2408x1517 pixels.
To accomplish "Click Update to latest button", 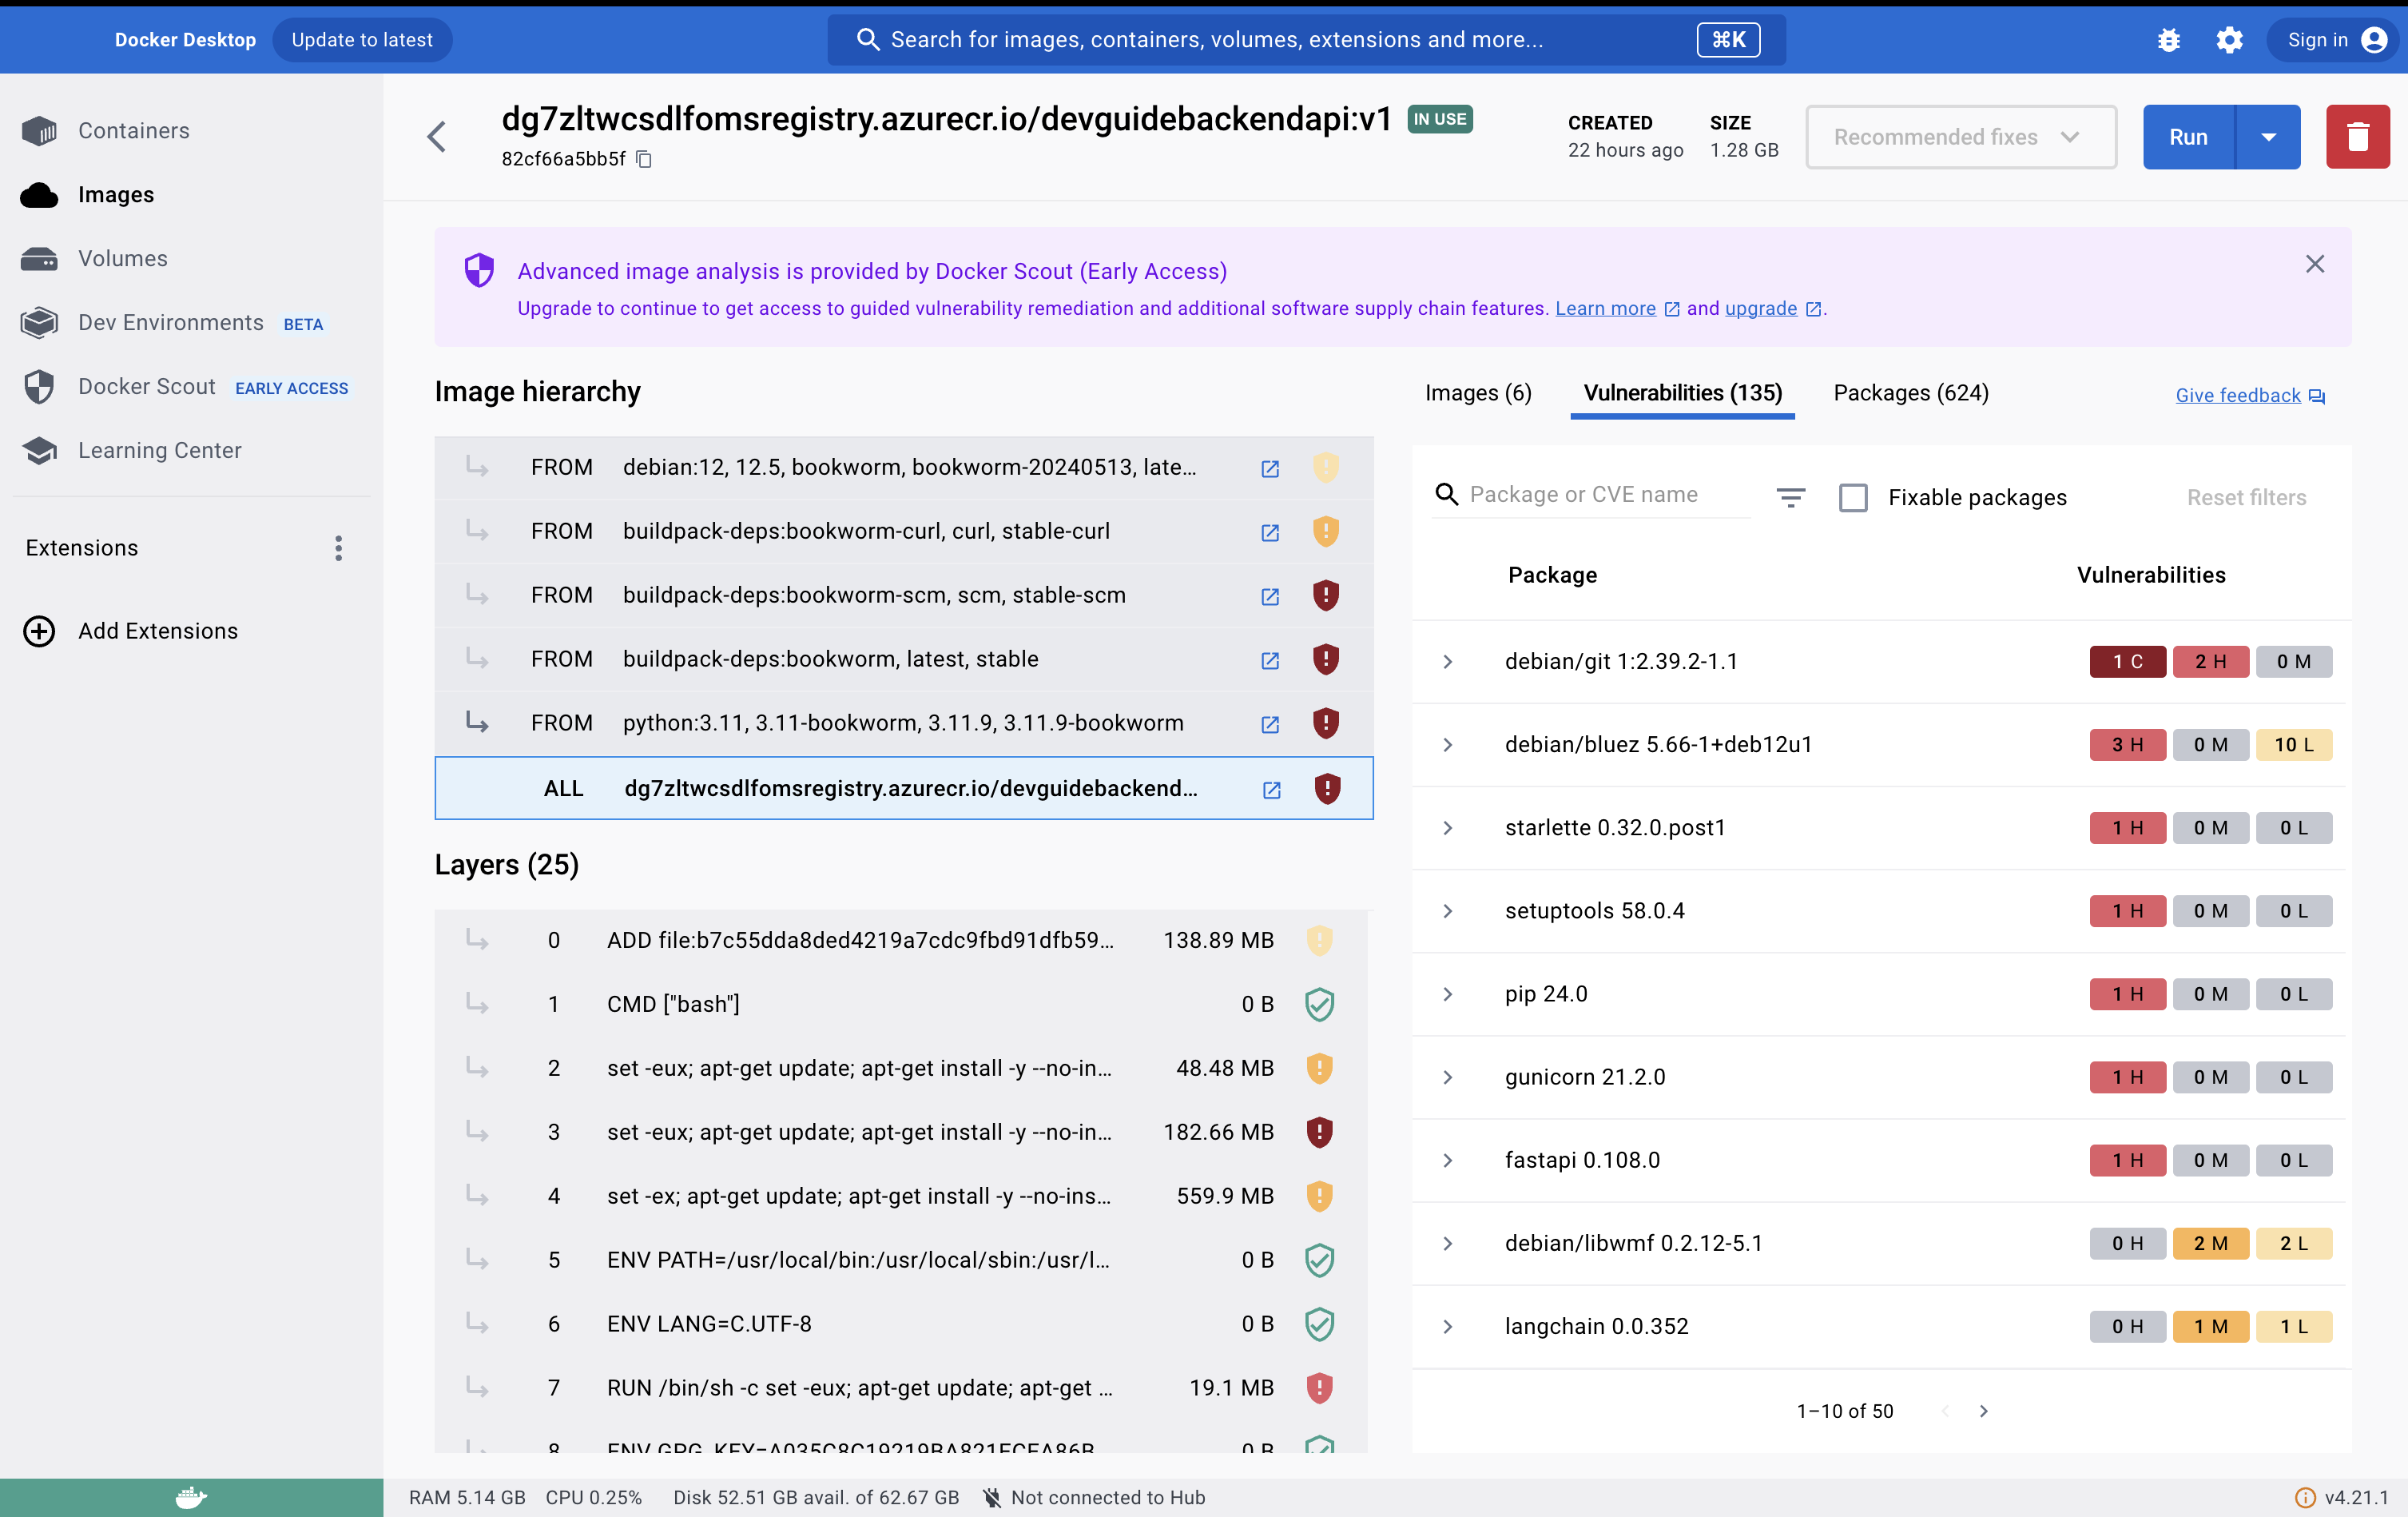I will click(x=362, y=40).
